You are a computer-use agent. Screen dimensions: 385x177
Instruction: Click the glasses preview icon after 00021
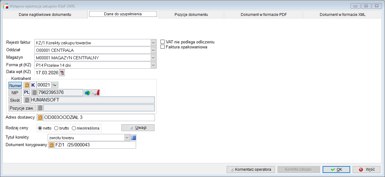[55, 85]
